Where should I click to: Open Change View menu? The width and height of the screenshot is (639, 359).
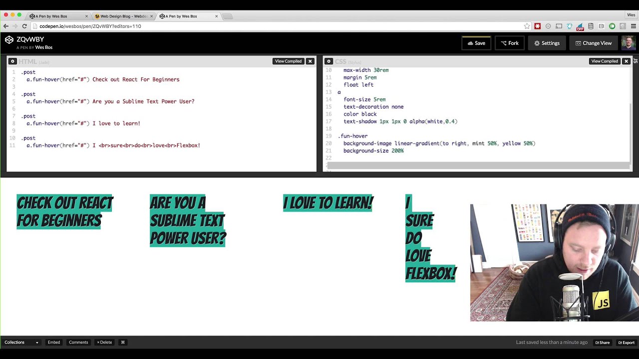pos(594,43)
